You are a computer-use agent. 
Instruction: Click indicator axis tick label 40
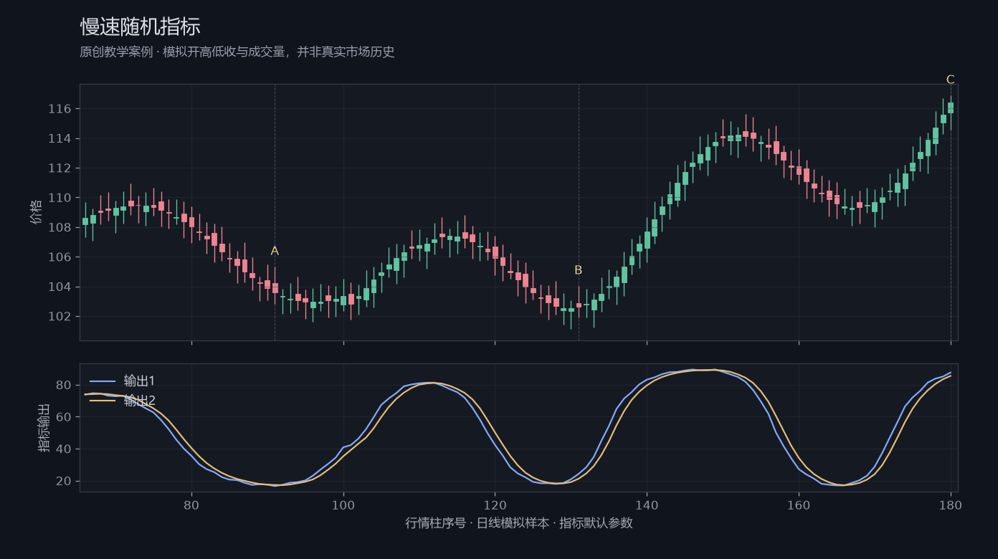(63, 449)
